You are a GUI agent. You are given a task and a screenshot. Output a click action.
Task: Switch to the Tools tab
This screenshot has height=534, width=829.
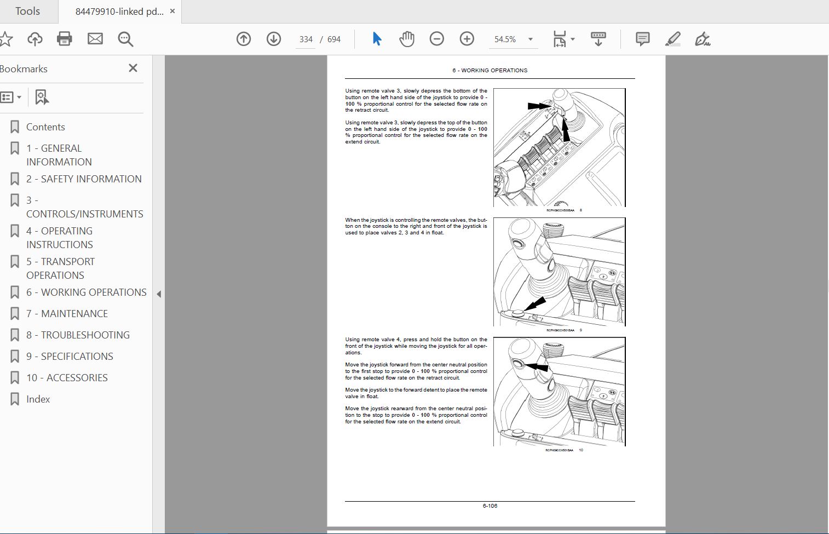coord(27,12)
